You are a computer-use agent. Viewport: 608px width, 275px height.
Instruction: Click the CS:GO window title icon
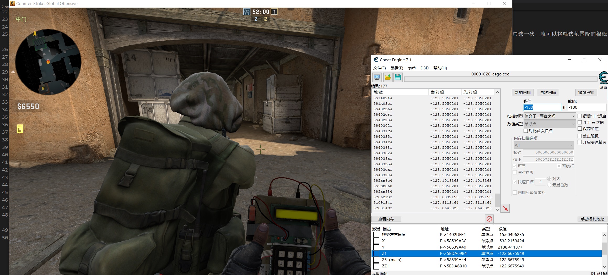pos(12,3)
